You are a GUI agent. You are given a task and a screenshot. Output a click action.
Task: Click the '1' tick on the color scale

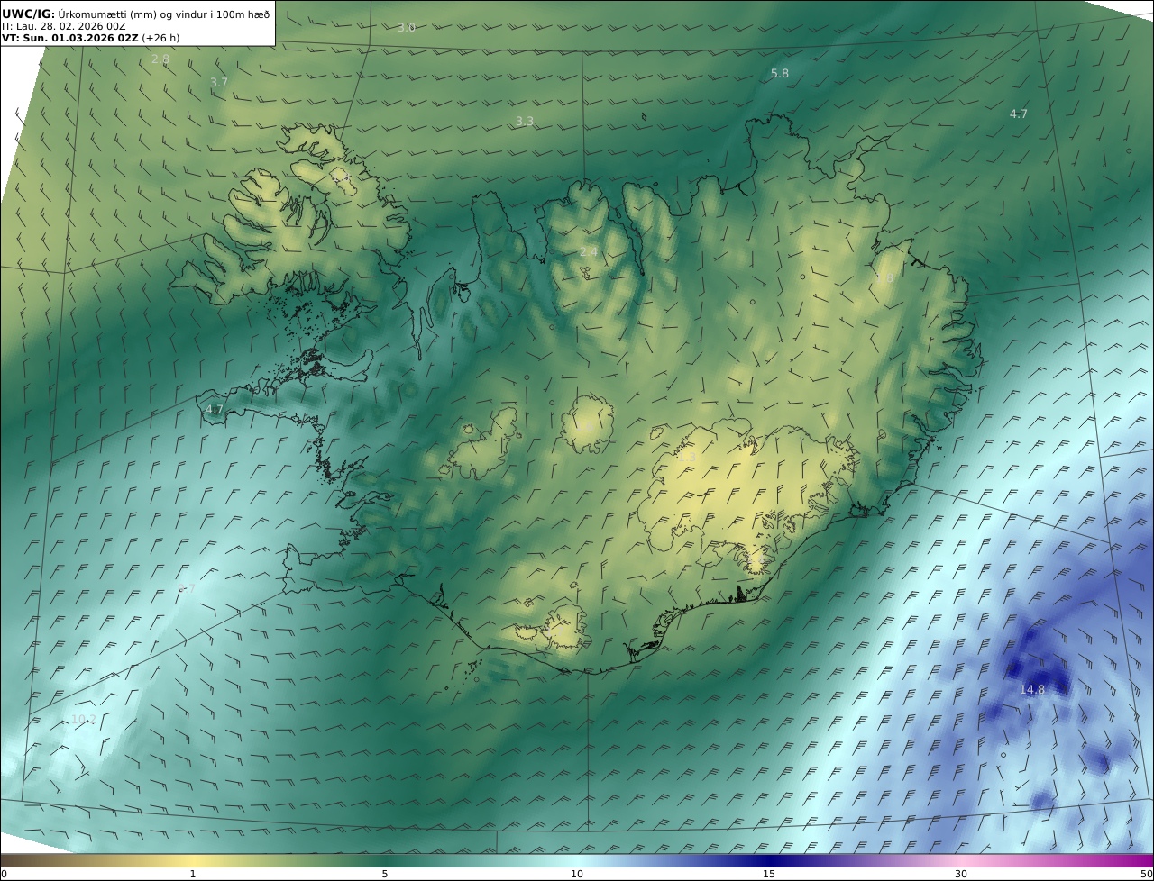point(192,874)
